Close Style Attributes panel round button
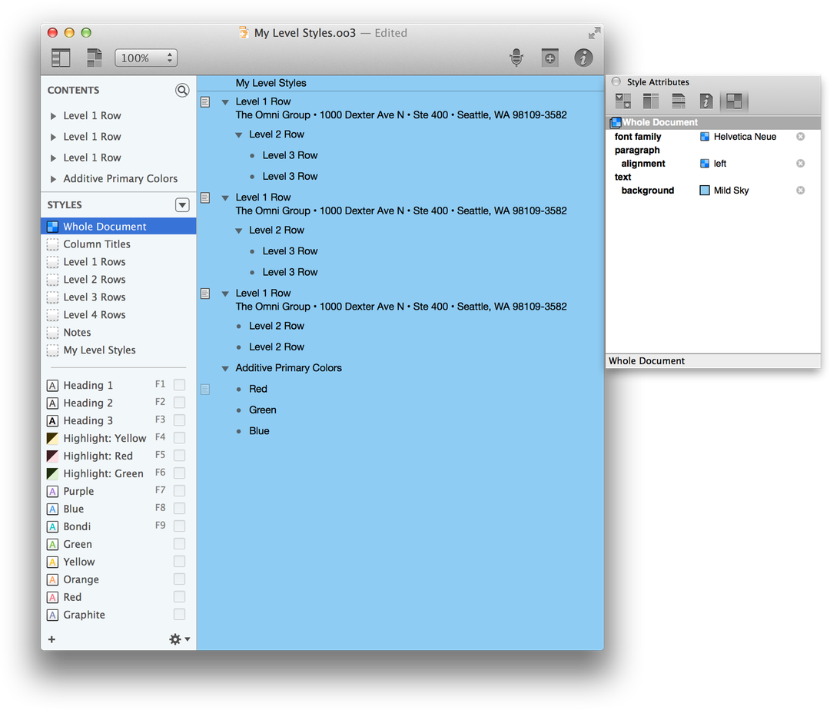The image size is (830, 710). (x=616, y=81)
